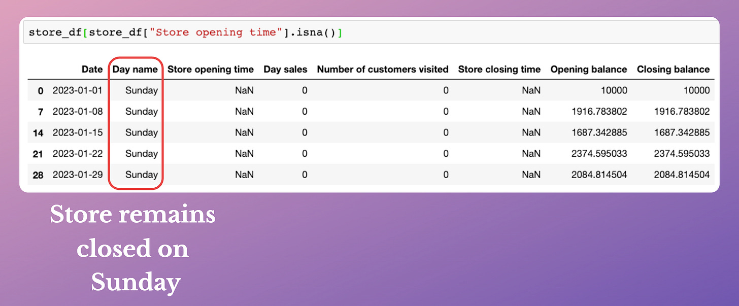The width and height of the screenshot is (739, 306).
Task: Click row index 28
Action: click(38, 174)
